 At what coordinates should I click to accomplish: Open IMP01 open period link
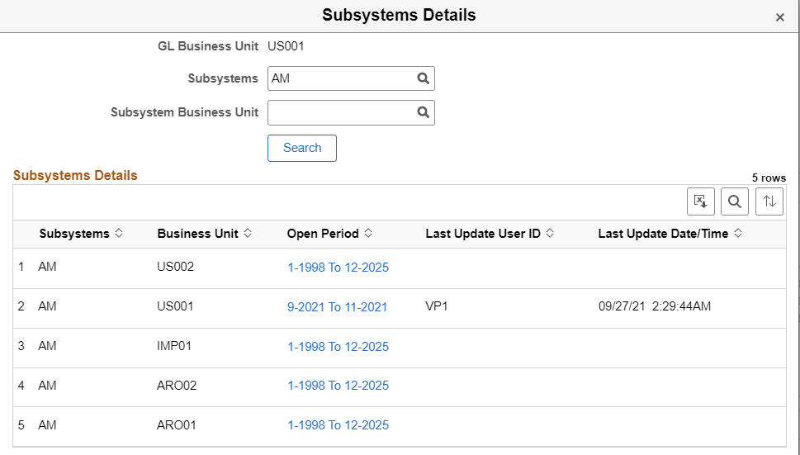(x=338, y=346)
